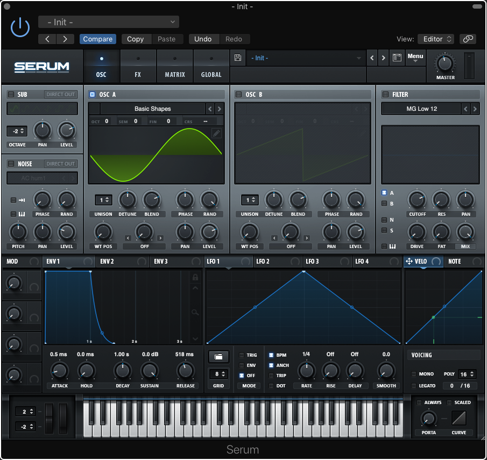Click the Serum logo

coord(41,67)
